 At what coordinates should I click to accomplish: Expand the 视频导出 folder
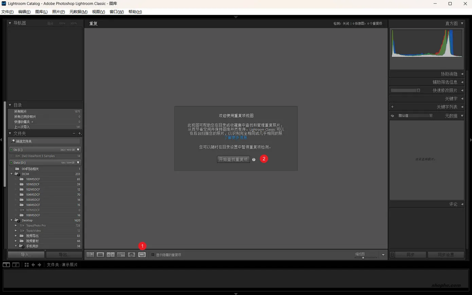[x=16, y=236]
